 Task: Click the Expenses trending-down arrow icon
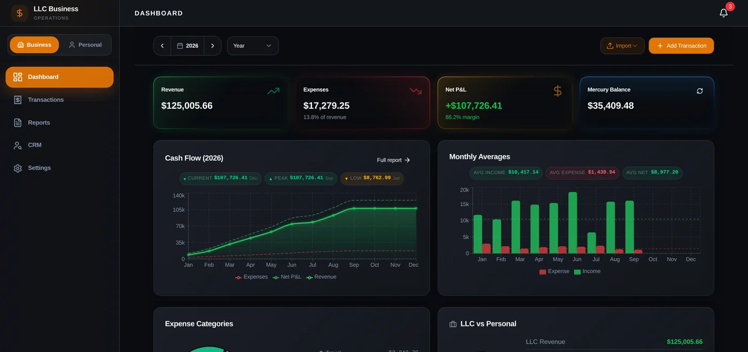[416, 91]
